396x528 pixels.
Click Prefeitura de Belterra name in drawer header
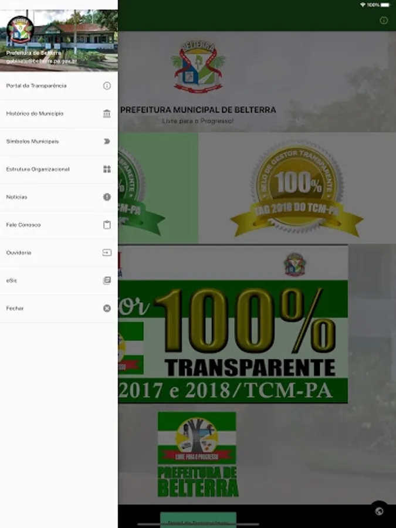(33, 53)
